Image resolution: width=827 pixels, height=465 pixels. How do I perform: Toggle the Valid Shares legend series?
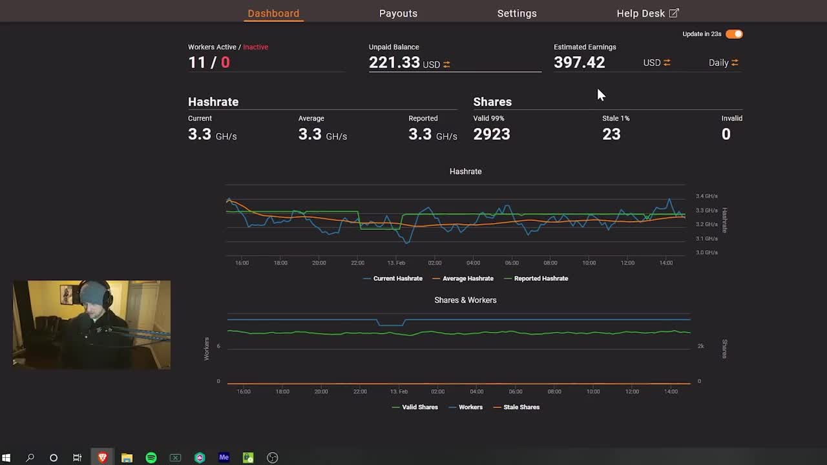[415, 407]
